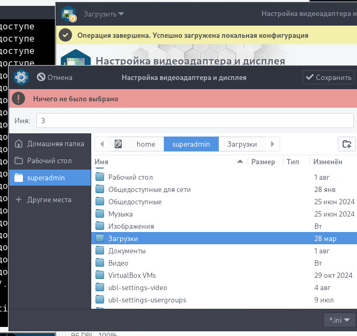The width and height of the screenshot is (357, 336).
Task: Select the Документы folder
Action: pyautogui.click(x=224, y=251)
